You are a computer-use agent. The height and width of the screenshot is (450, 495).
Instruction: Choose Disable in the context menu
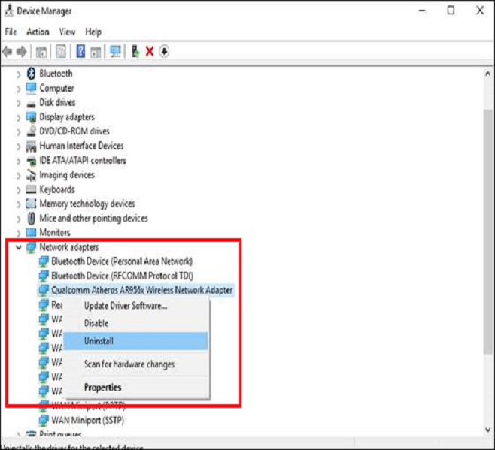tap(136, 323)
